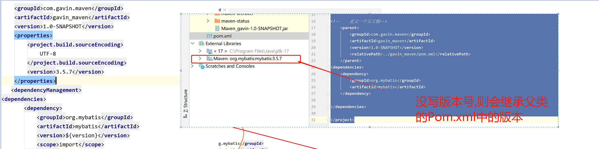Click the </properties> closing tag on left
Viewport: 599px width, 149px height.
point(35,81)
